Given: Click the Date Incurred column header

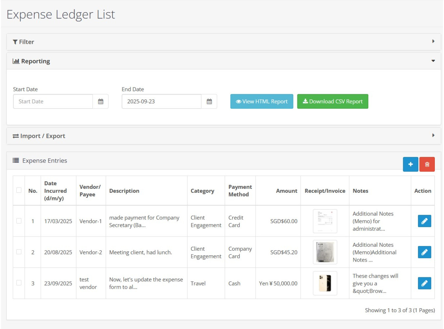Looking at the screenshot, I should [x=55, y=191].
